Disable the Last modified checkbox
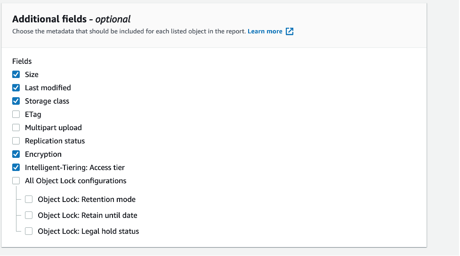Image resolution: width=460 pixels, height=256 pixels. tap(16, 88)
